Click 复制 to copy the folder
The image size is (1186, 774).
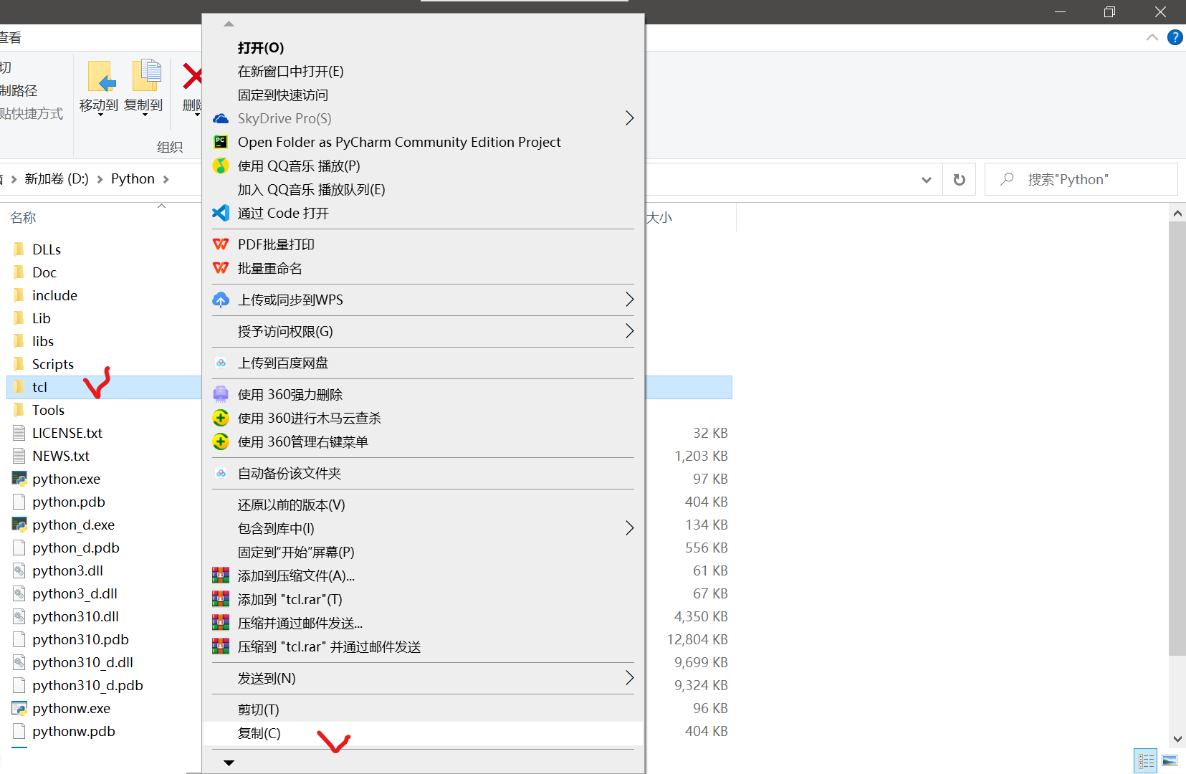[x=258, y=733]
